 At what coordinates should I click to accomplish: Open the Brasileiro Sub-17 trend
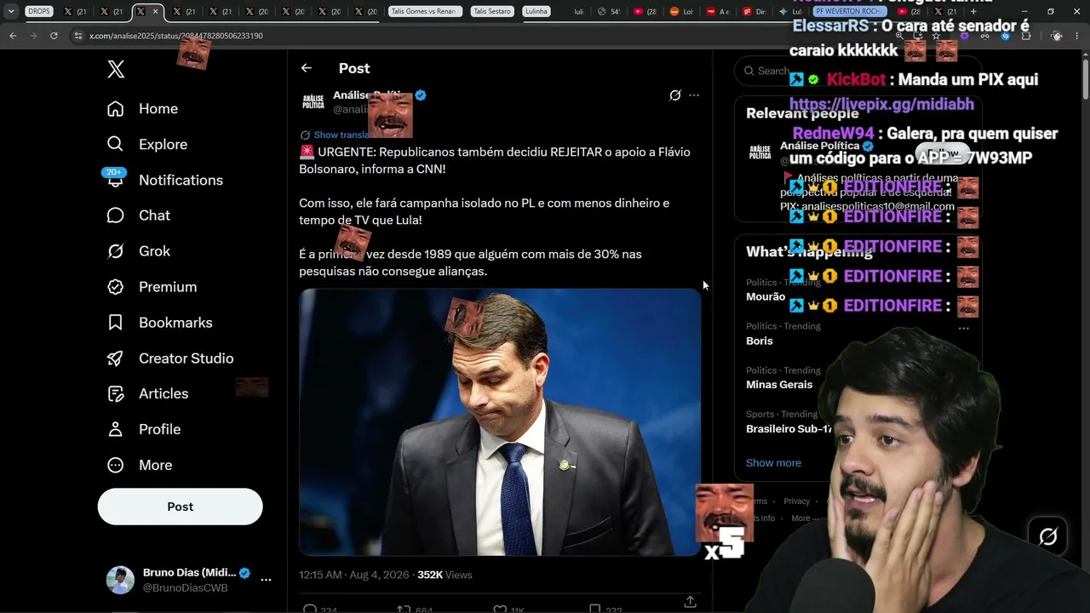point(789,429)
